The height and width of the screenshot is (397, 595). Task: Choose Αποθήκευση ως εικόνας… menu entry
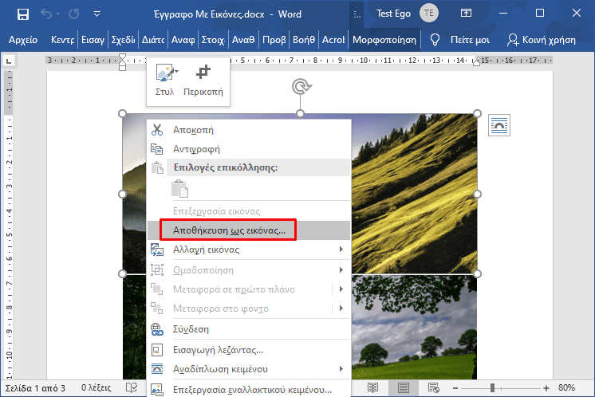[249, 230]
